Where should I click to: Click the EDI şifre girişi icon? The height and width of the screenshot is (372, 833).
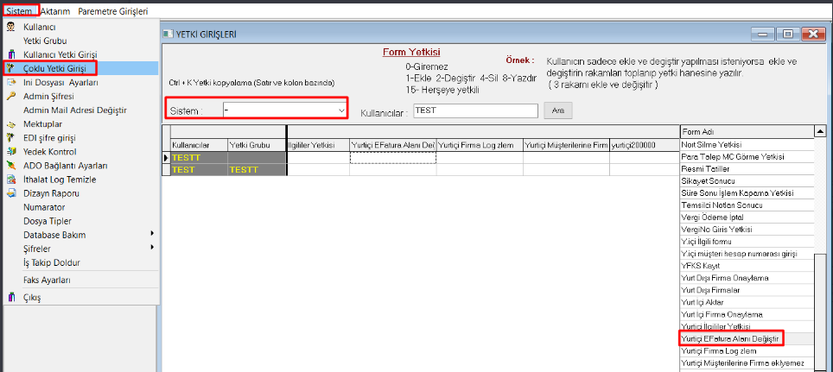10,137
